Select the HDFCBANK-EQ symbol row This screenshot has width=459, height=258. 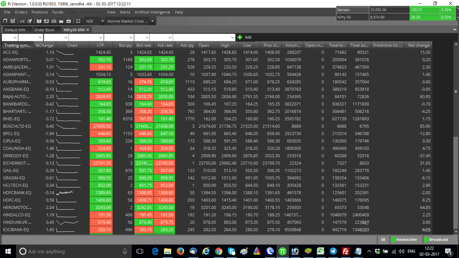(x=17, y=192)
